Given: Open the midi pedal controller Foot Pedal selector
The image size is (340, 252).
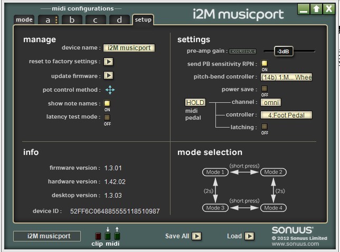Looking at the screenshot, I should click(x=286, y=115).
